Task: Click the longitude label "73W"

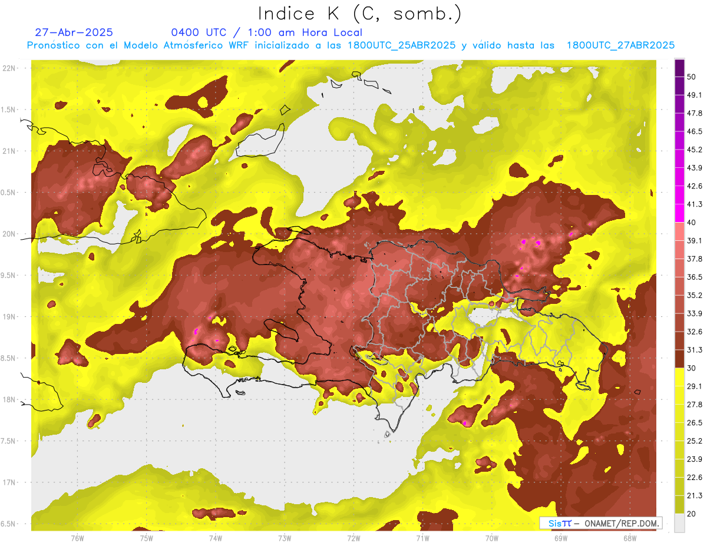Action: [285, 538]
